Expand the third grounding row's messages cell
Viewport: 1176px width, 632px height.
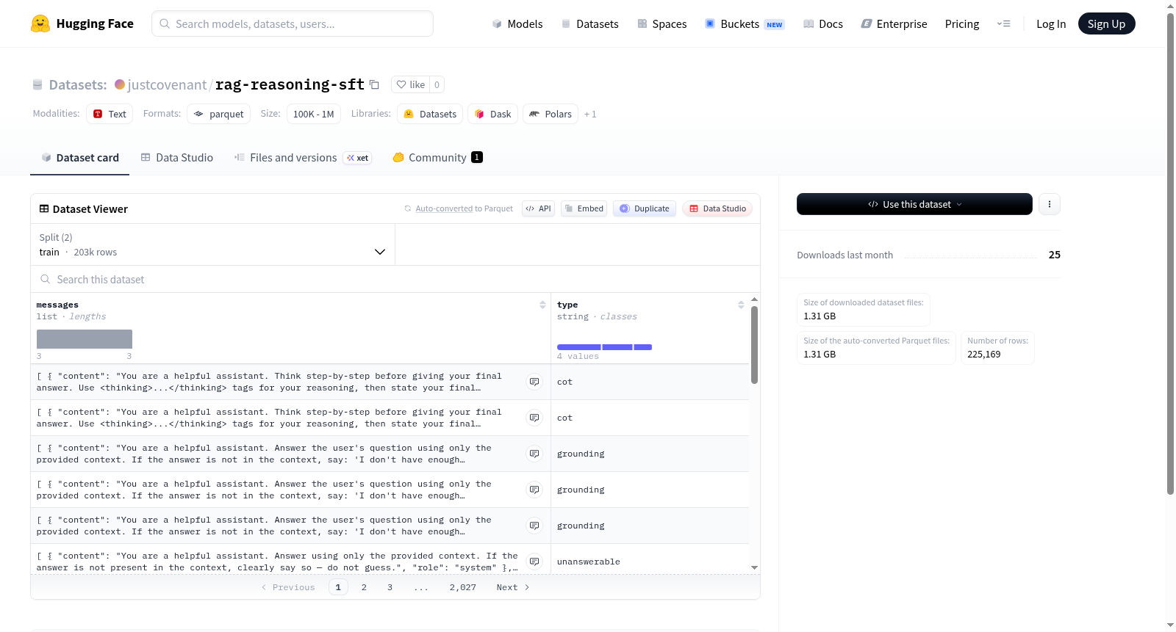534,526
